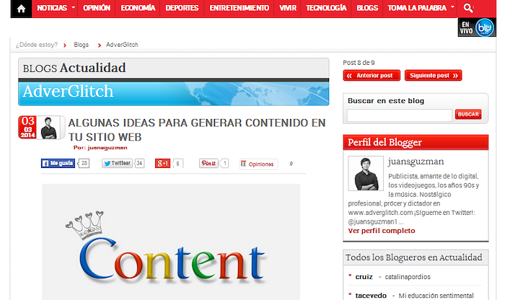Screen dimensions: 505x300
Task: Open the Blogs menu item
Action: point(367,8)
